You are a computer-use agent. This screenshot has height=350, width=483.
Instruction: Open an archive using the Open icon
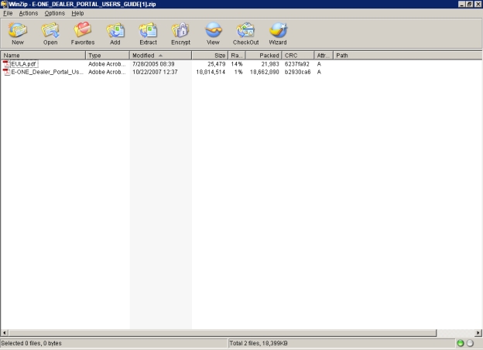(50, 33)
